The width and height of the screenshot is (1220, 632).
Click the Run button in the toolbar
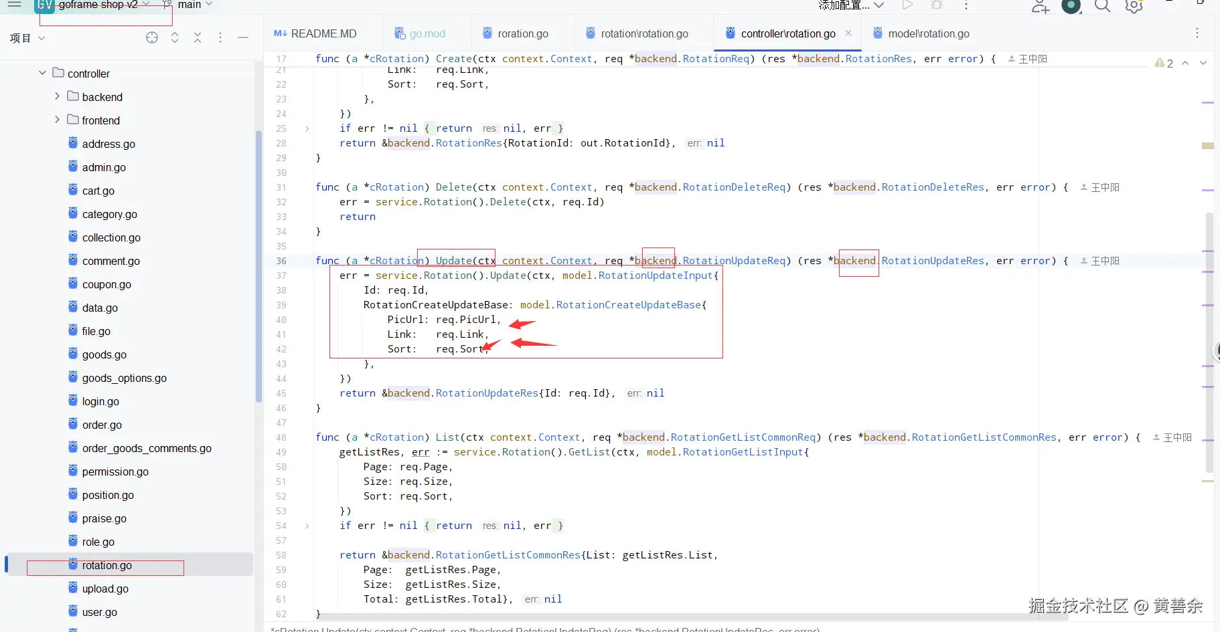(907, 5)
